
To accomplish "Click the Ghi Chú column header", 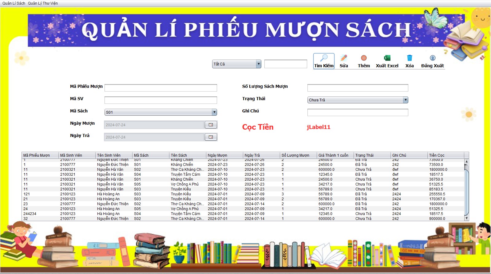I will click(x=409, y=155).
